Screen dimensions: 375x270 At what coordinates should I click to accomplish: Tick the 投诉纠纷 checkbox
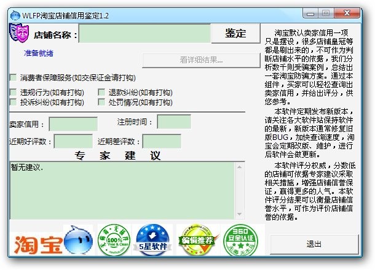(x=13, y=102)
